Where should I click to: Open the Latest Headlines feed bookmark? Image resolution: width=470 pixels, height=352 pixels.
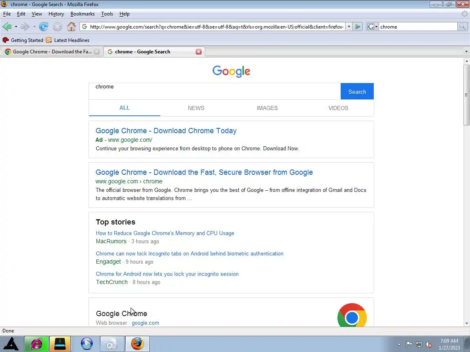pyautogui.click(x=67, y=40)
